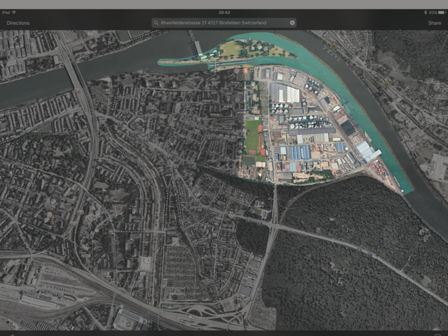Image resolution: width=448 pixels, height=336 pixels.
Task: Tap the white-roofed building near the riverbank
Action: tap(366, 151)
